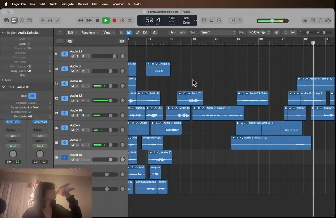Screen dimensions: 336x218
Task: Open the Functions dropdown menu
Action: point(90,32)
